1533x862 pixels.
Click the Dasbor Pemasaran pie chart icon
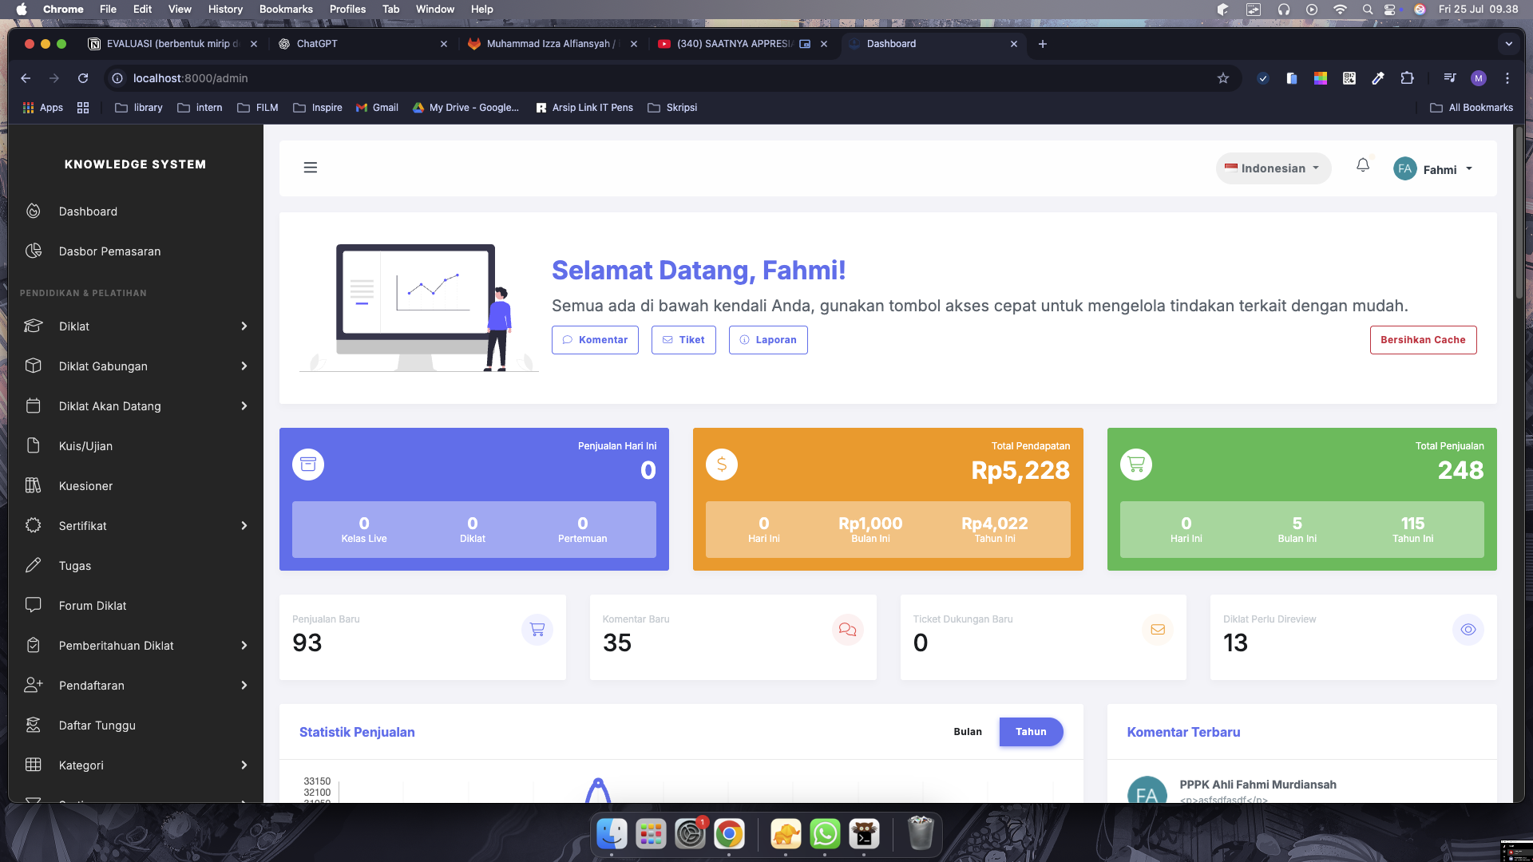34,251
